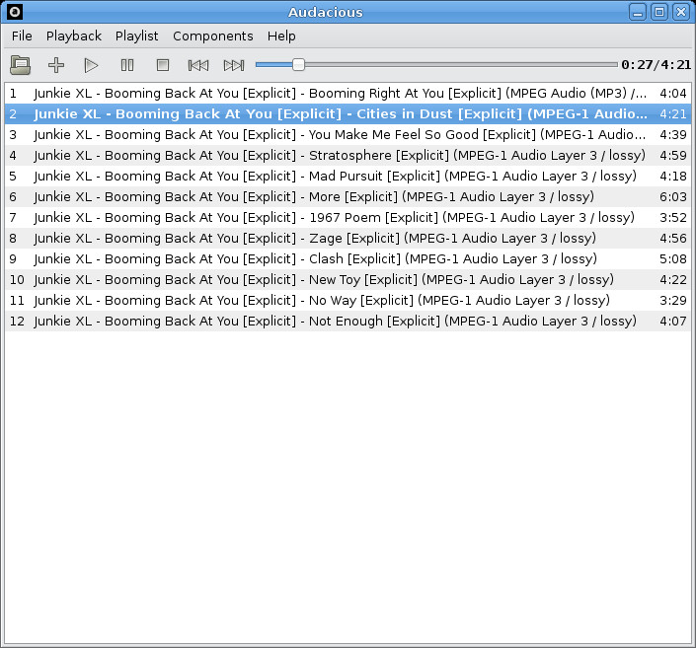Select track 10 New Toy
The image size is (696, 648).
click(x=348, y=279)
